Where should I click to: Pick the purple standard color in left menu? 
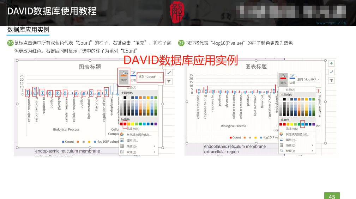(156, 124)
